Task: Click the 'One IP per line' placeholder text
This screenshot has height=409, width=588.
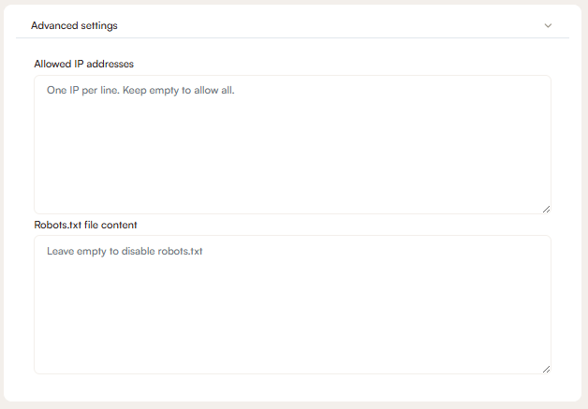Action: pyautogui.click(x=83, y=91)
